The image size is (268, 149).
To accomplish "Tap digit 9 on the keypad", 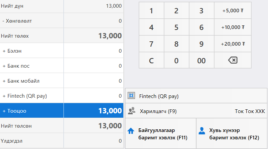I will [x=202, y=44].
